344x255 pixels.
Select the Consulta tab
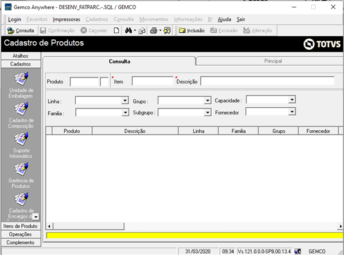click(x=120, y=61)
